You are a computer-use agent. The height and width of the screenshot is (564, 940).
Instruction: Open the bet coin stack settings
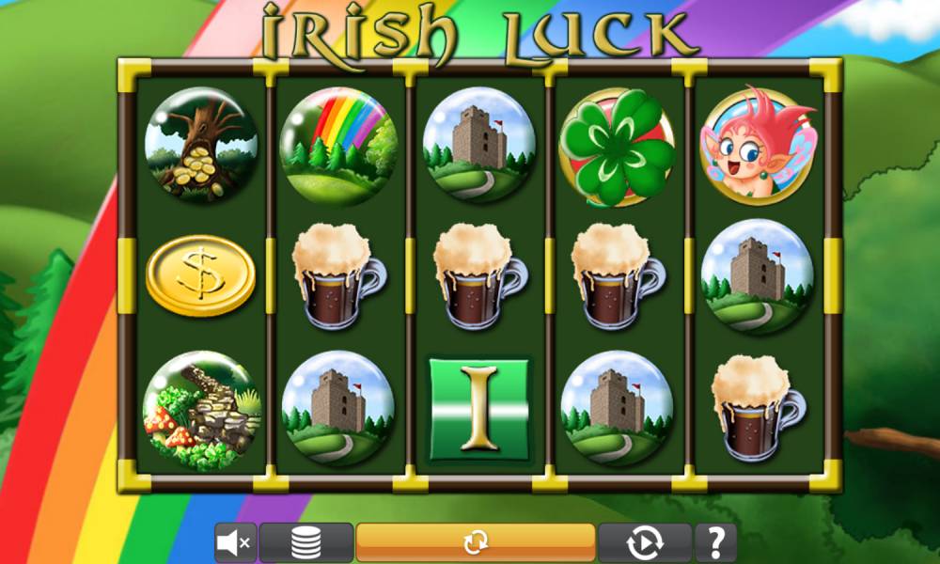[305, 542]
